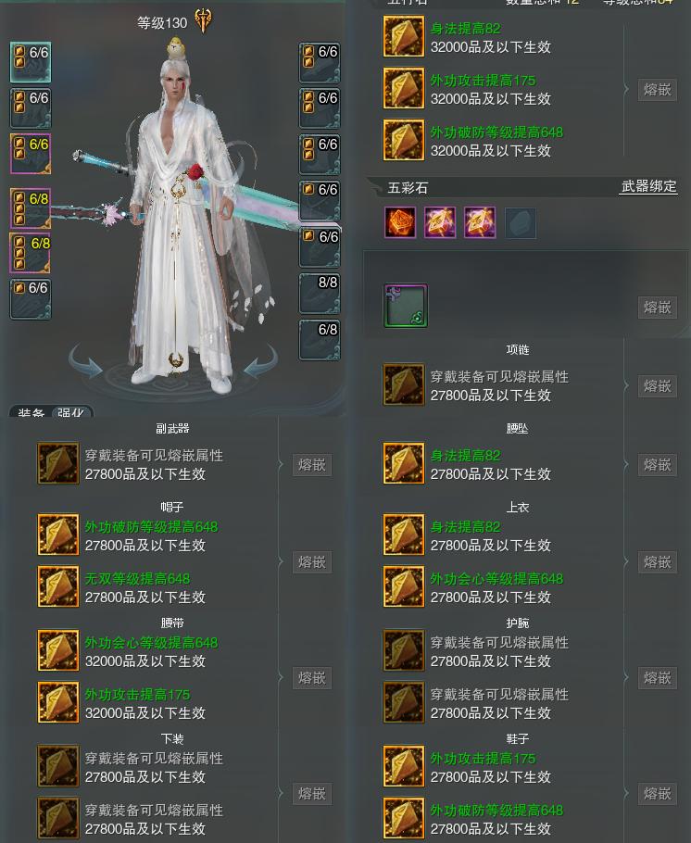Rotate character left with the curved arrow
The width and height of the screenshot is (691, 843).
click(x=86, y=362)
